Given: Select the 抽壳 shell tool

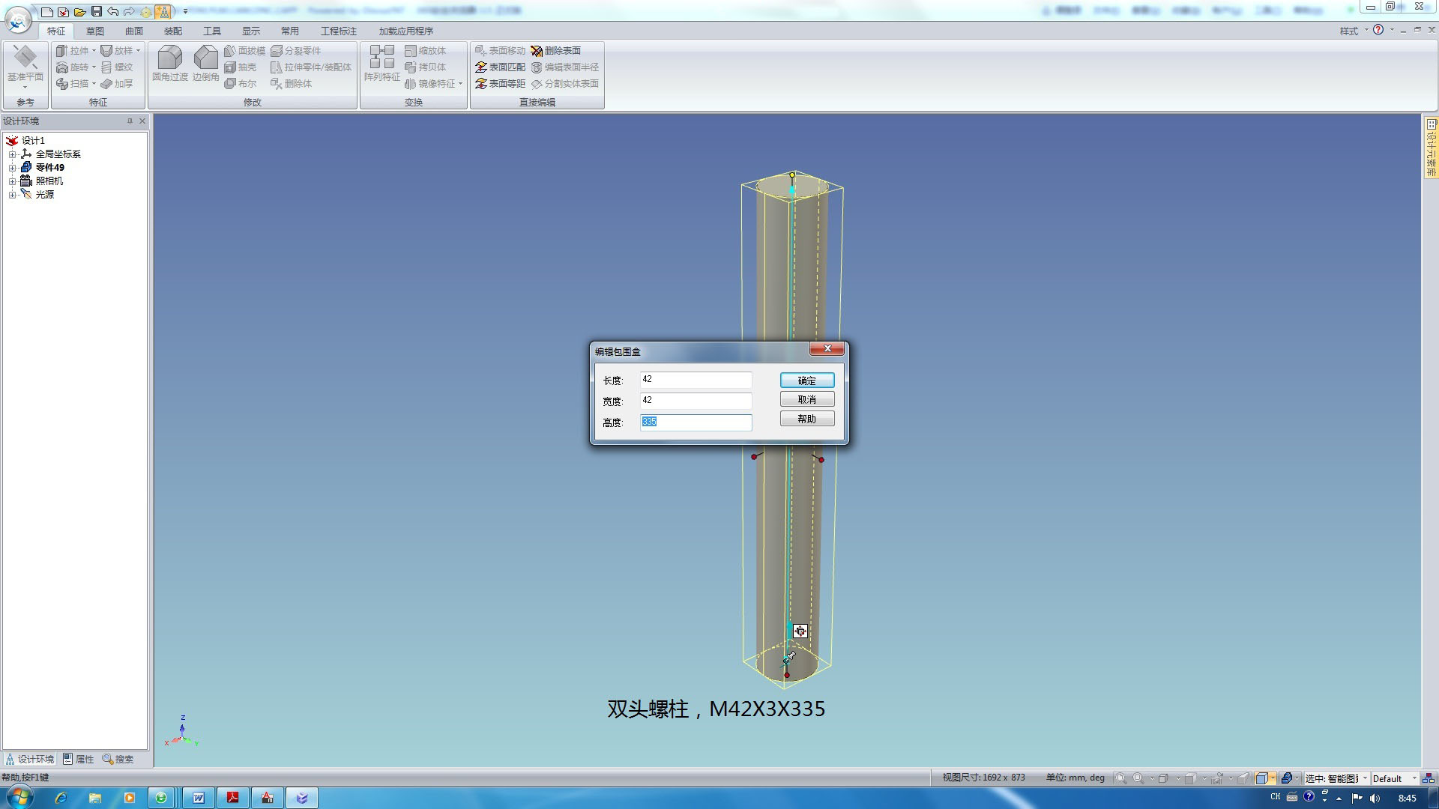Looking at the screenshot, I should 240,67.
